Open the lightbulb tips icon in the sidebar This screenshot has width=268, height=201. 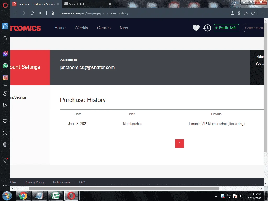click(x=5, y=161)
